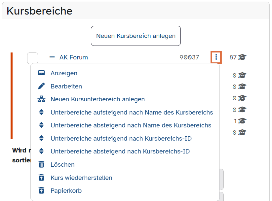
Task: Collapse the AK Forum category
Action: (x=52, y=57)
